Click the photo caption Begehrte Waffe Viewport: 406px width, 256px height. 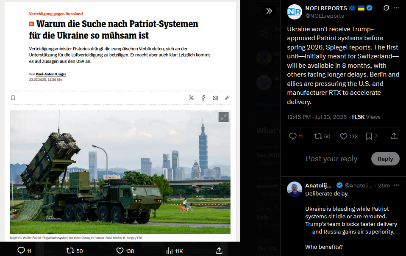coord(76,238)
